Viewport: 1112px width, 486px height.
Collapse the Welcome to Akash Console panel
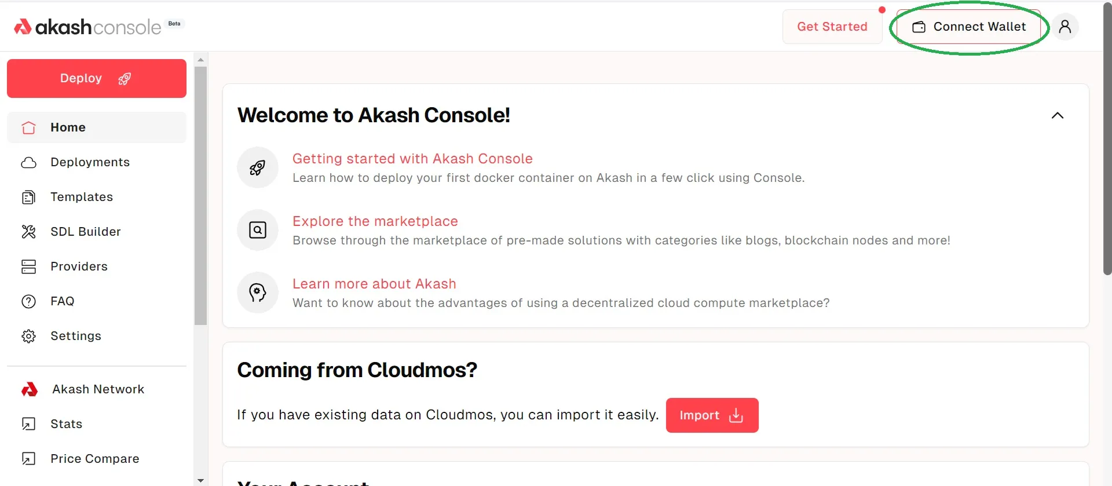coord(1057,115)
